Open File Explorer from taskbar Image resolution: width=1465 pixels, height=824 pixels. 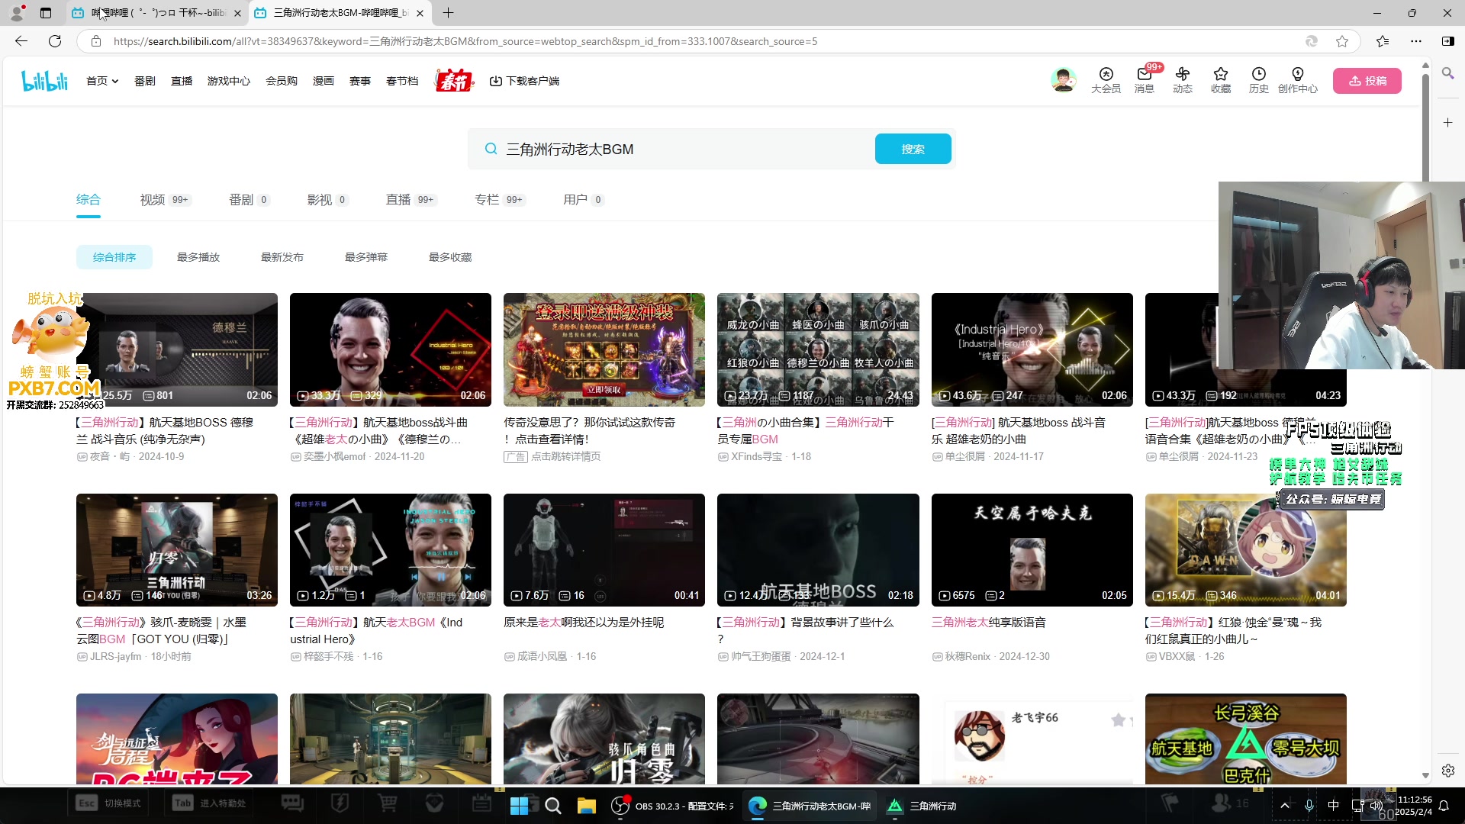point(586,806)
